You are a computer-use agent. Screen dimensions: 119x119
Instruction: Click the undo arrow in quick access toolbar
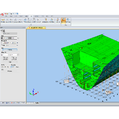pyautogui.click(x=13, y=14)
